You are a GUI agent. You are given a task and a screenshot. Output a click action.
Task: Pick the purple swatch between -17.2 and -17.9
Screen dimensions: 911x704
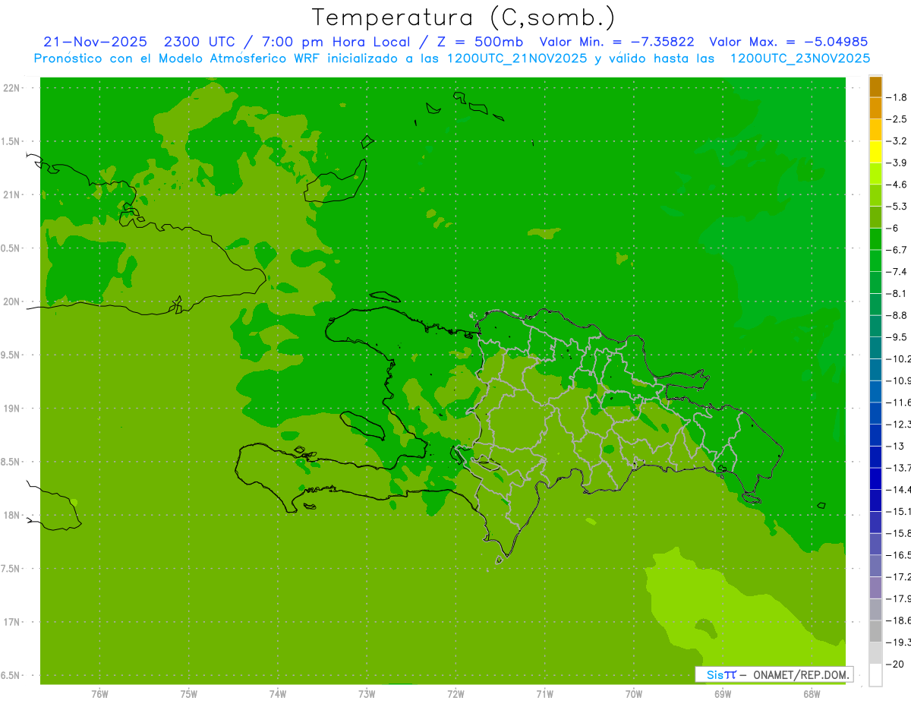pyautogui.click(x=875, y=588)
